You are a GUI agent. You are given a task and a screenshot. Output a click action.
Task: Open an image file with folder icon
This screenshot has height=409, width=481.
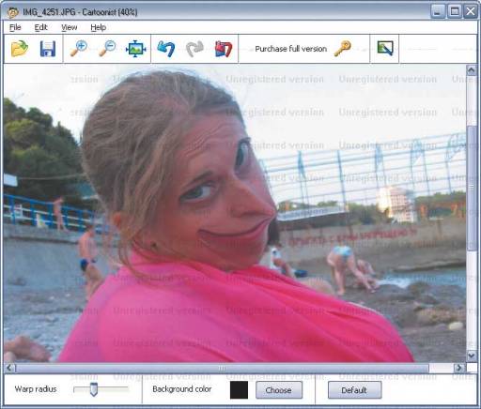pyautogui.click(x=20, y=49)
